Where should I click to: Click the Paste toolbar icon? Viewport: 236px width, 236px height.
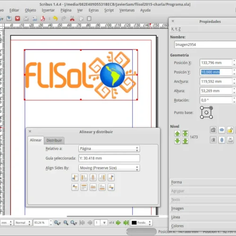(89, 18)
